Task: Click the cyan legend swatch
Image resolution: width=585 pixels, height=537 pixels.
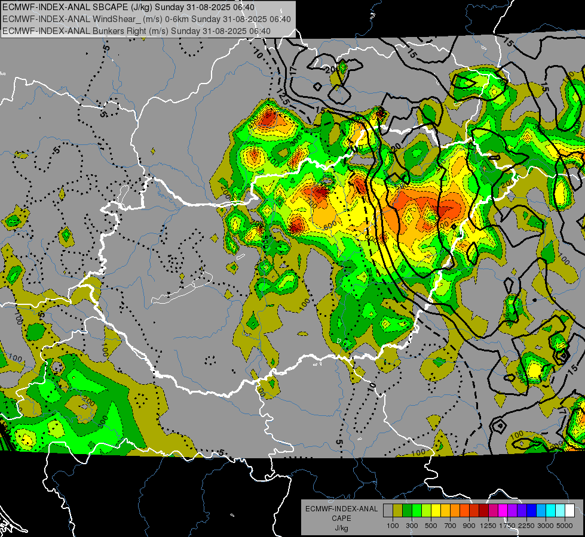Action: (551, 510)
